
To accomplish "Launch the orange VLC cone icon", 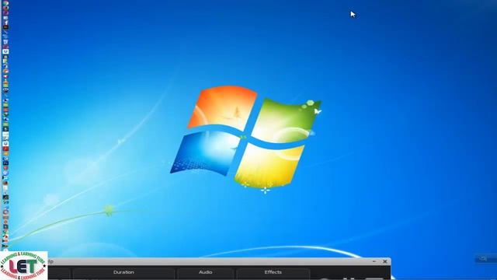I will click(5, 80).
